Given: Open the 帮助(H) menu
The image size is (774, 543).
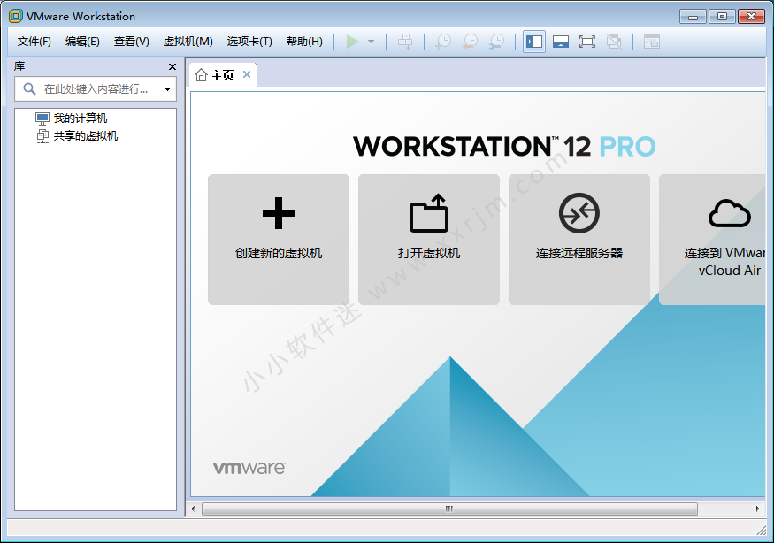Looking at the screenshot, I should pyautogui.click(x=304, y=42).
